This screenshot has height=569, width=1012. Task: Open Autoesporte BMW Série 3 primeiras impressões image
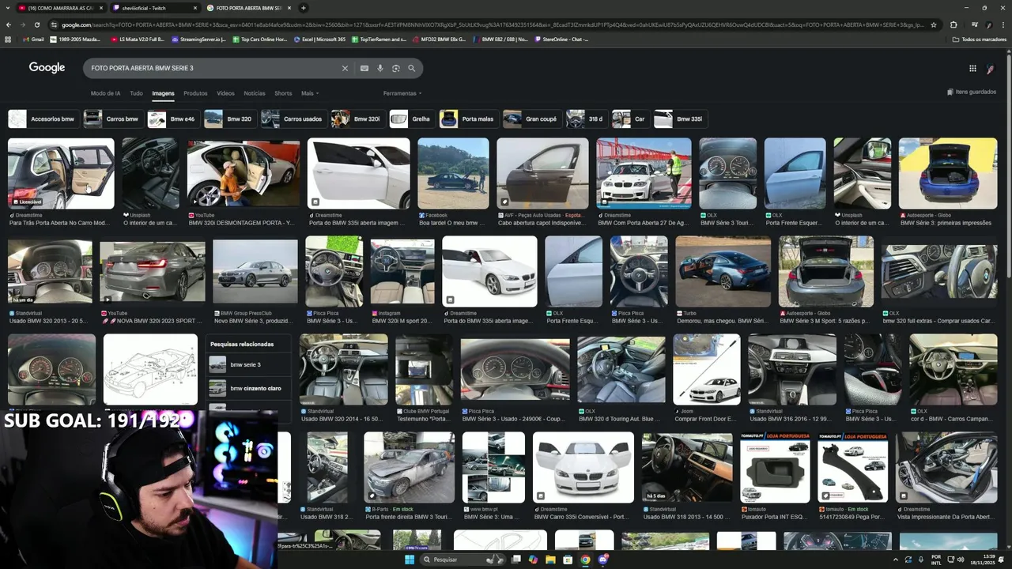click(x=948, y=174)
